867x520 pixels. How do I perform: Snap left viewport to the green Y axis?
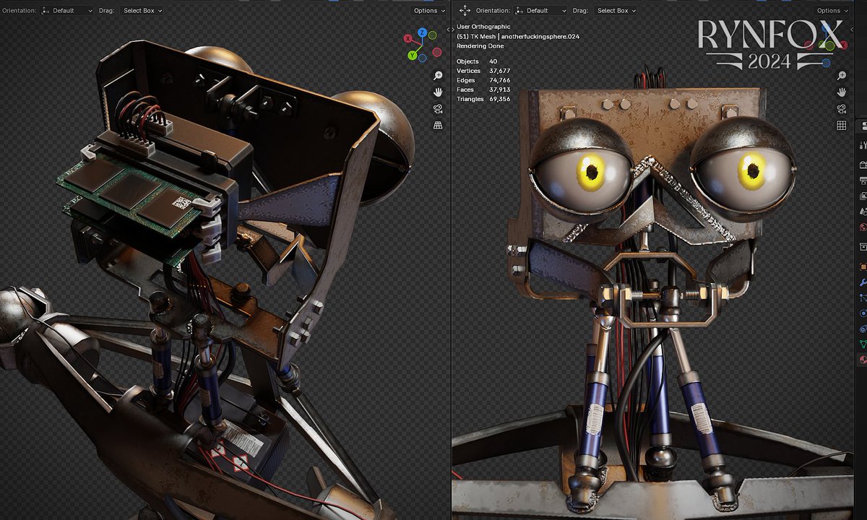412,55
